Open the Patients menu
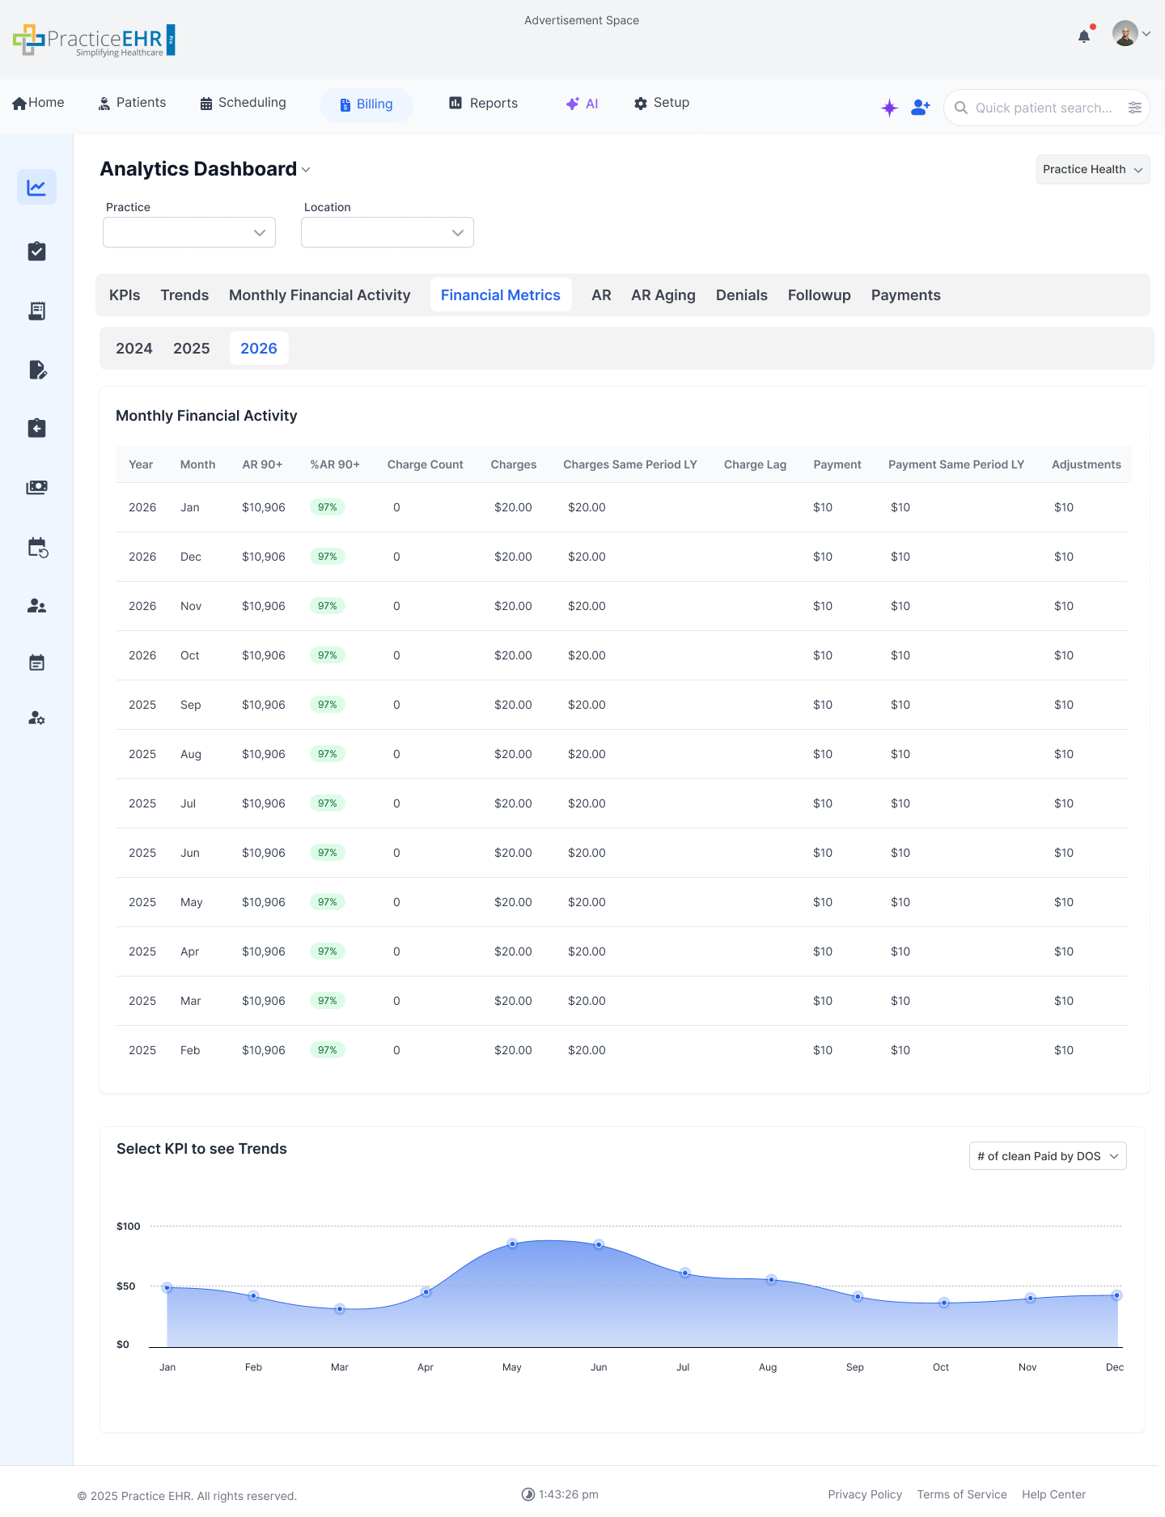 (132, 103)
